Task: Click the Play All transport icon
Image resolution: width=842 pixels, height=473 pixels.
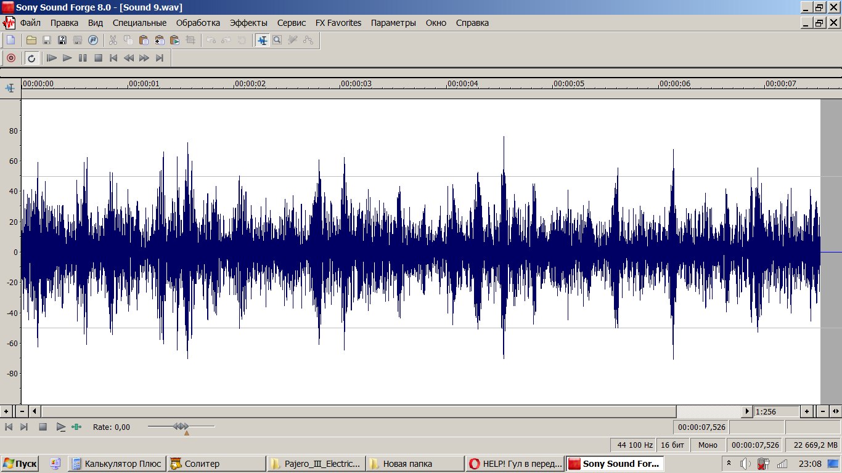Action: [x=52, y=58]
